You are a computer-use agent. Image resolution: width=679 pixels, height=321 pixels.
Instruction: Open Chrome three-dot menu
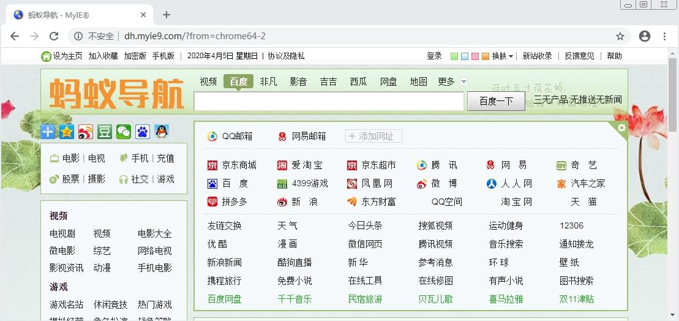[x=665, y=36]
